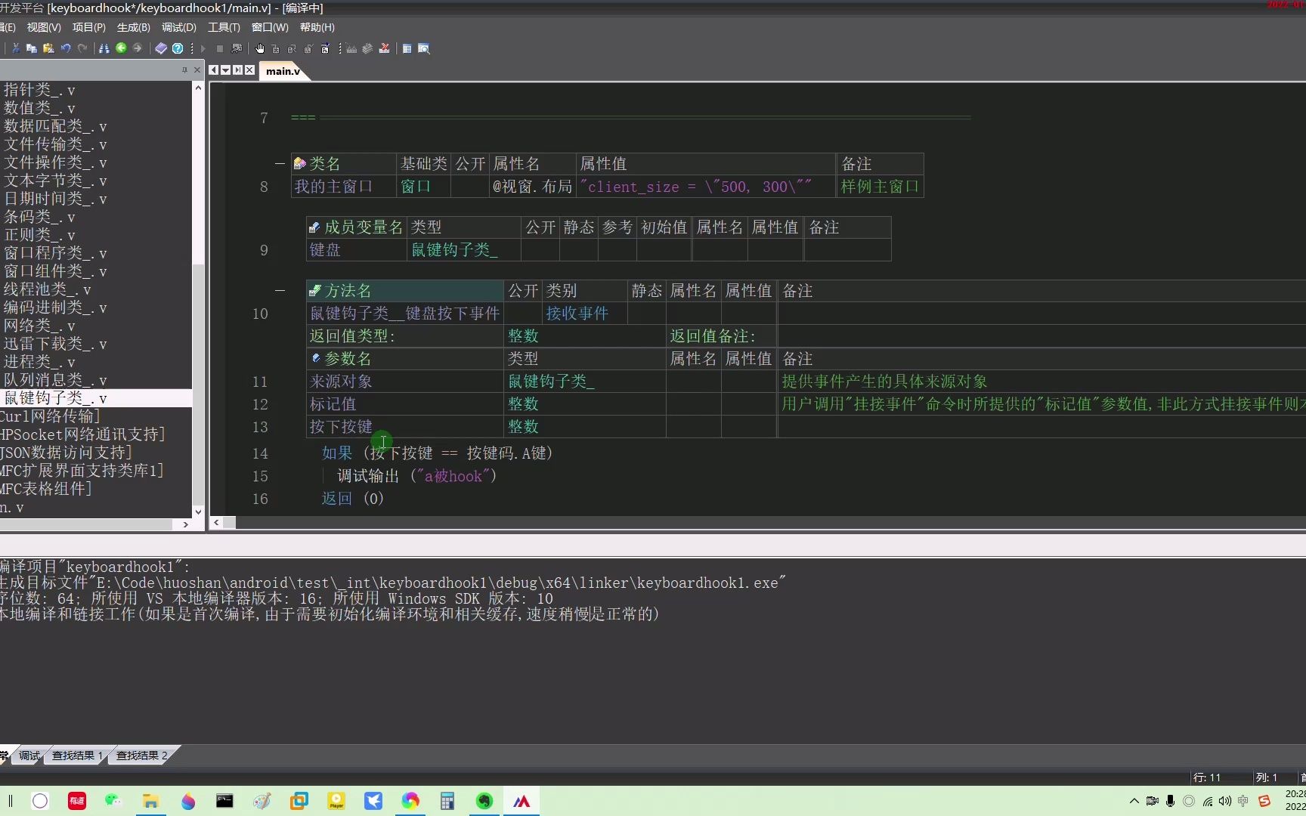Collapse the method table at line 10
Image resolution: width=1306 pixels, height=816 pixels.
[280, 290]
